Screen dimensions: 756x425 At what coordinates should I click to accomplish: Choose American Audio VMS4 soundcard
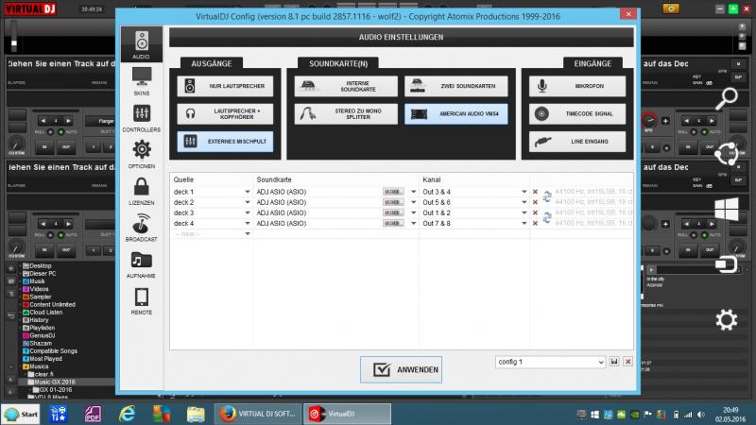pyautogui.click(x=456, y=113)
